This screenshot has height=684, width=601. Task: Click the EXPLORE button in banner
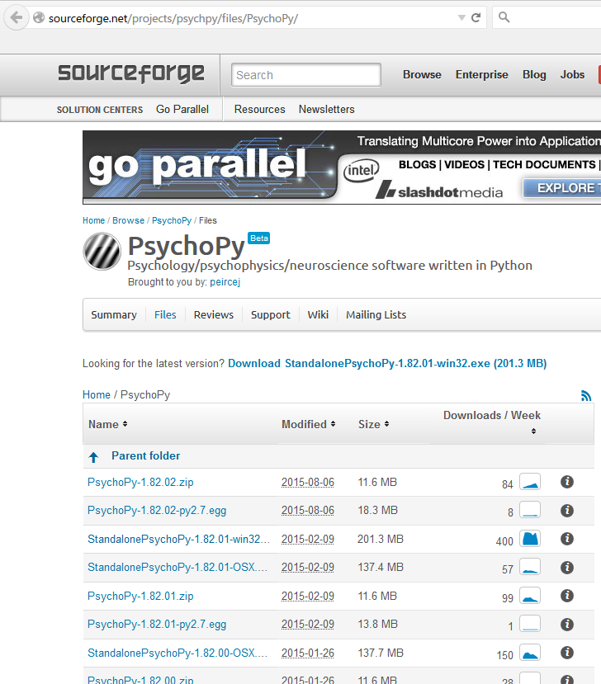coord(562,188)
